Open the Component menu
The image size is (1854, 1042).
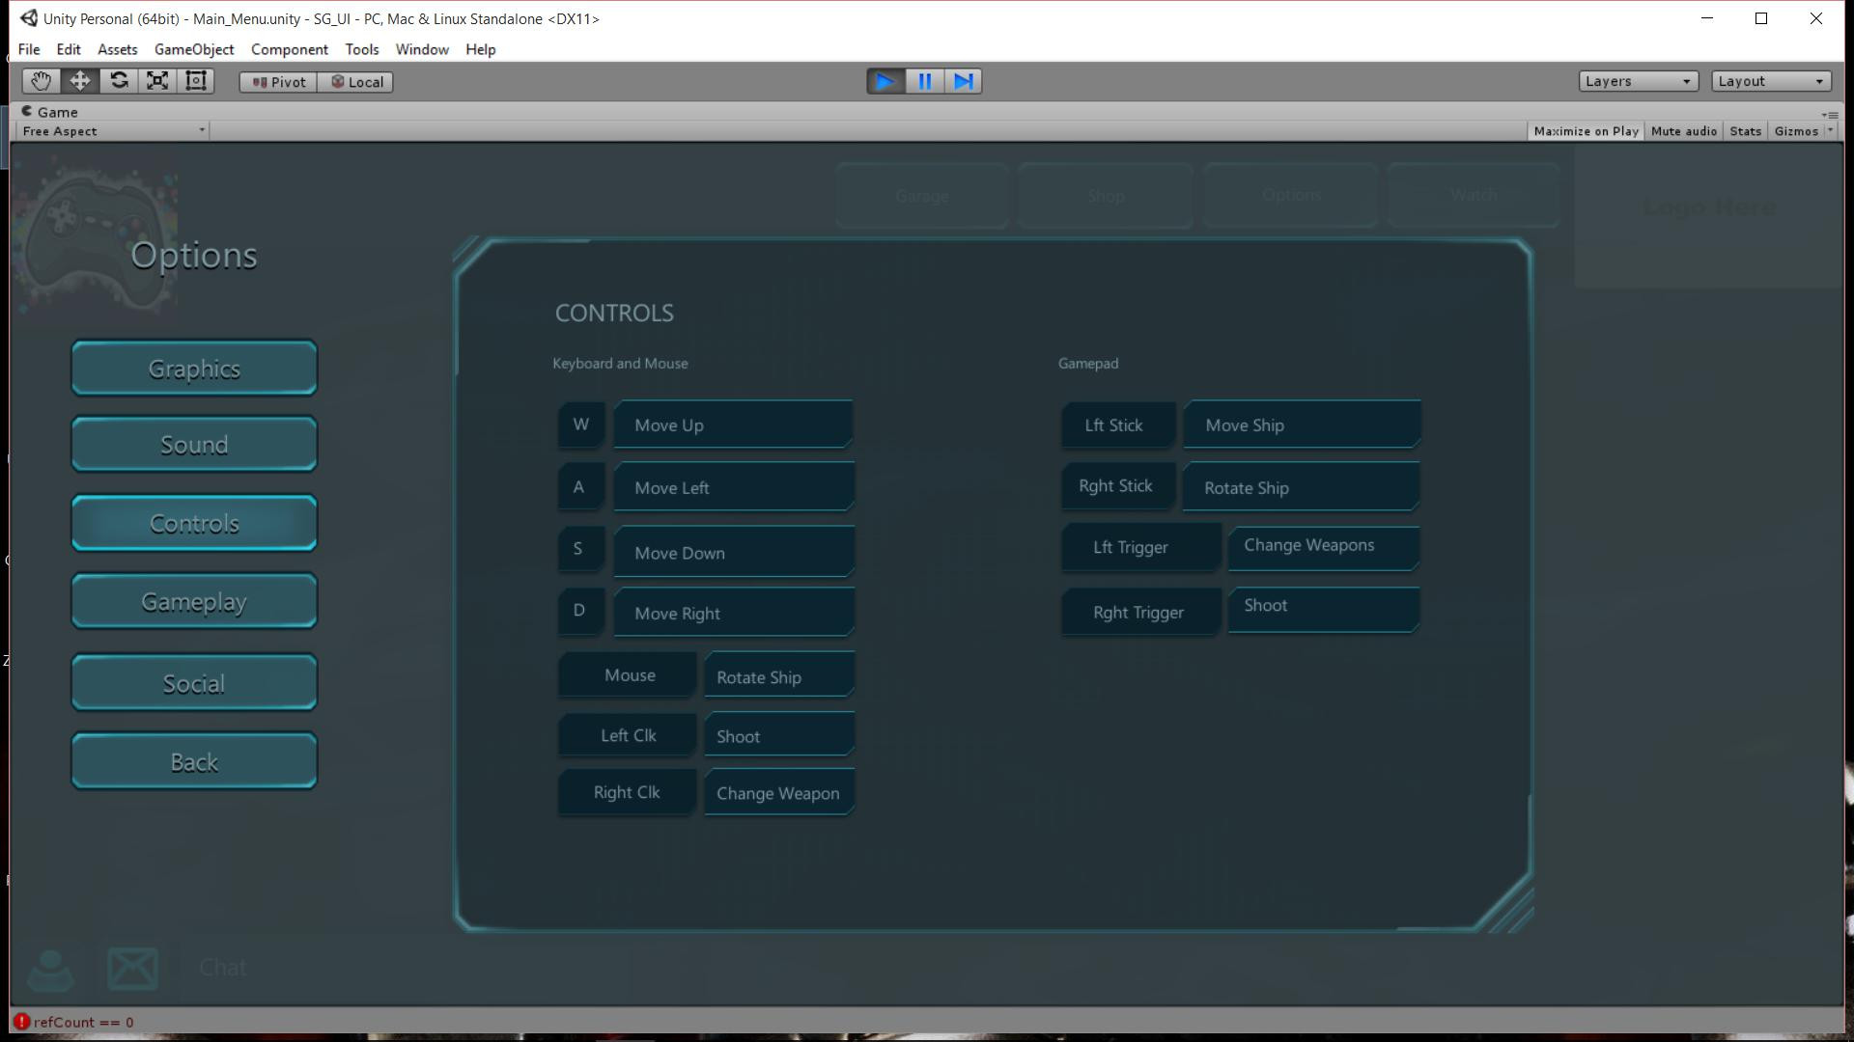click(x=290, y=49)
